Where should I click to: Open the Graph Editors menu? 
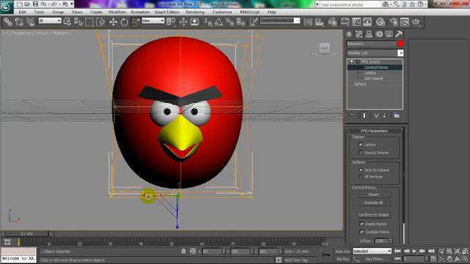click(x=167, y=12)
